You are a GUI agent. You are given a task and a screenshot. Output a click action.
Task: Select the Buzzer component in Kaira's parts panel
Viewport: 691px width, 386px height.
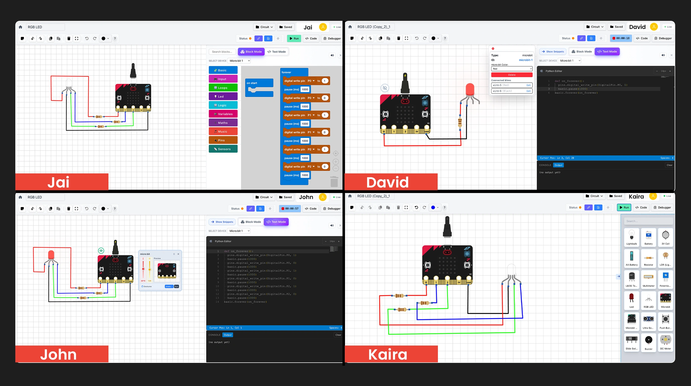coord(648,342)
